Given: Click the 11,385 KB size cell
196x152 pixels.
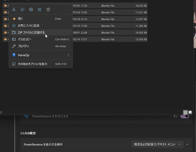Looking at the screenshot, I should click(x=141, y=26).
